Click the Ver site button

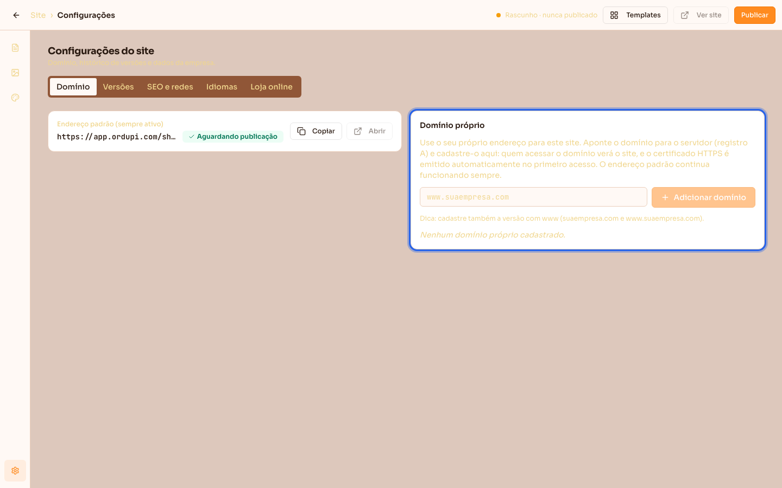(x=701, y=15)
